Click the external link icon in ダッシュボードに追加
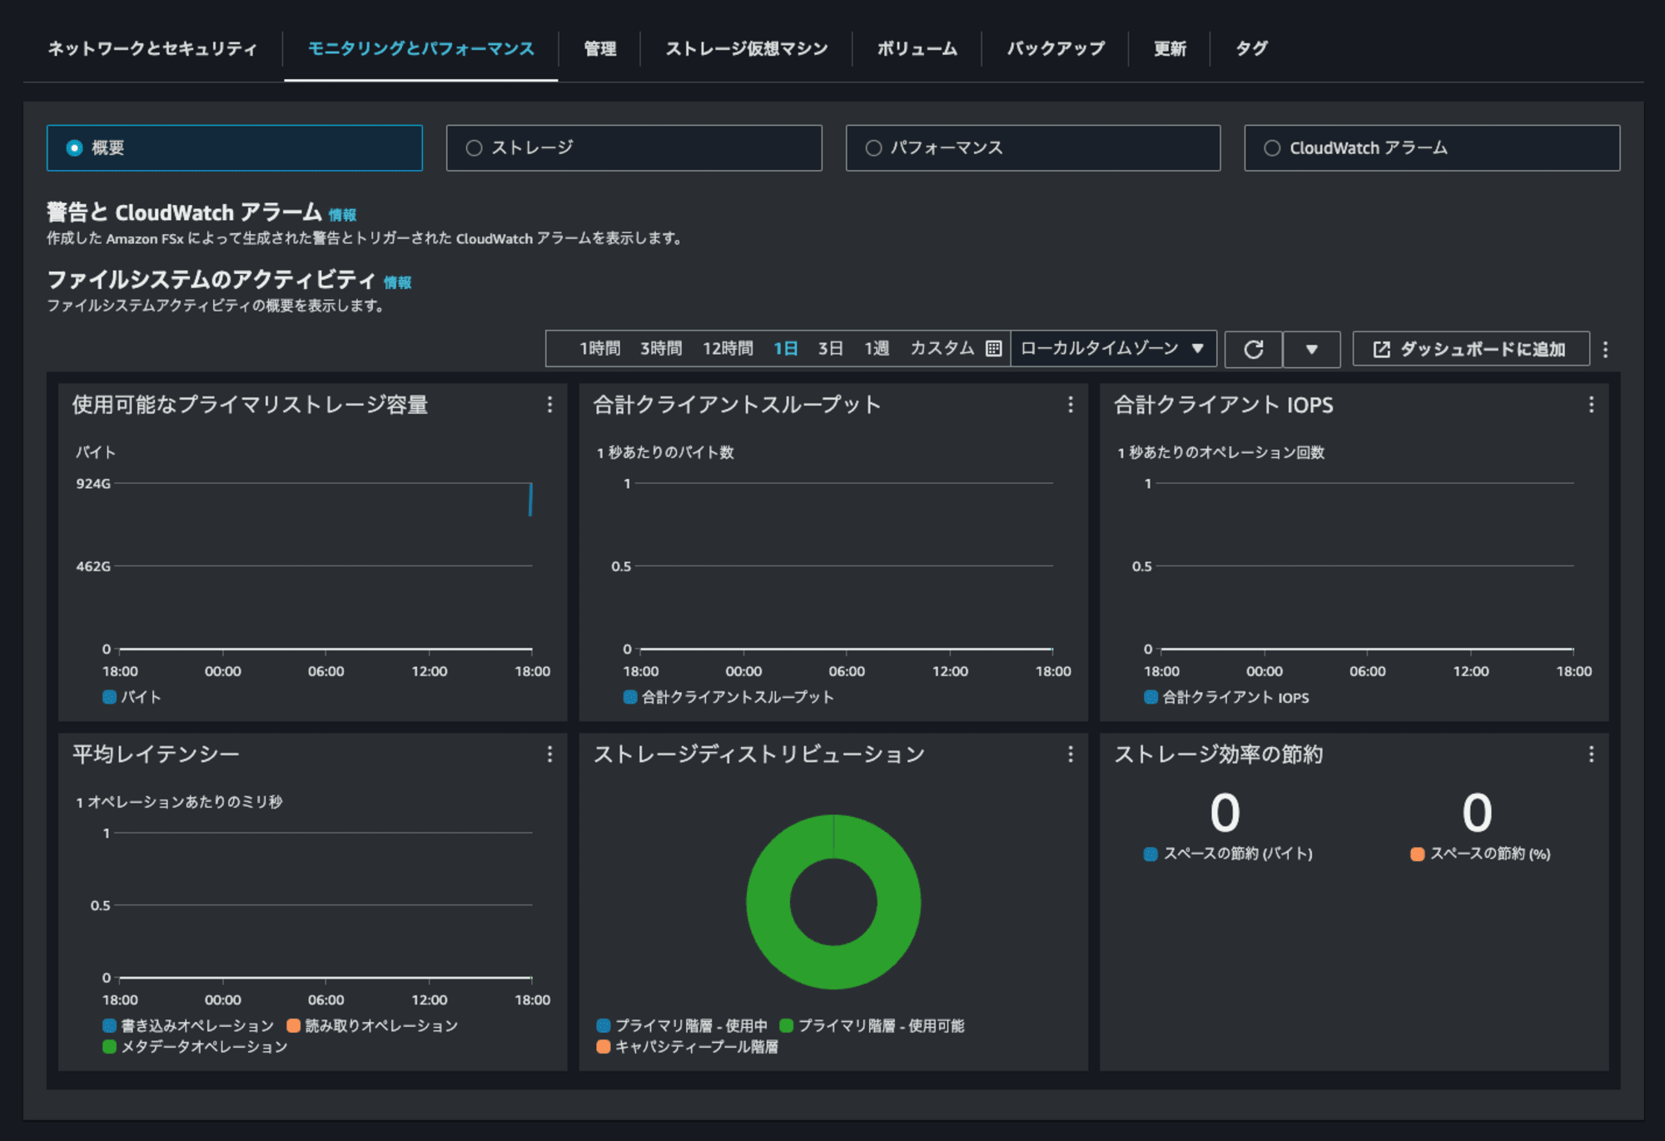 pyautogui.click(x=1381, y=349)
